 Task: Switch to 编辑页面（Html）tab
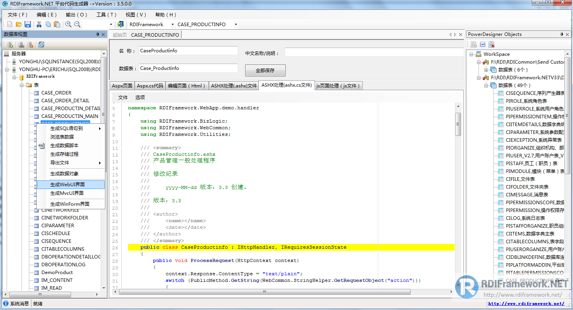tap(187, 86)
